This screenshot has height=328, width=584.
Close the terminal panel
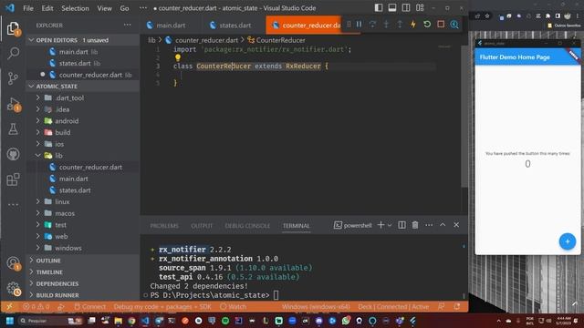pos(456,225)
